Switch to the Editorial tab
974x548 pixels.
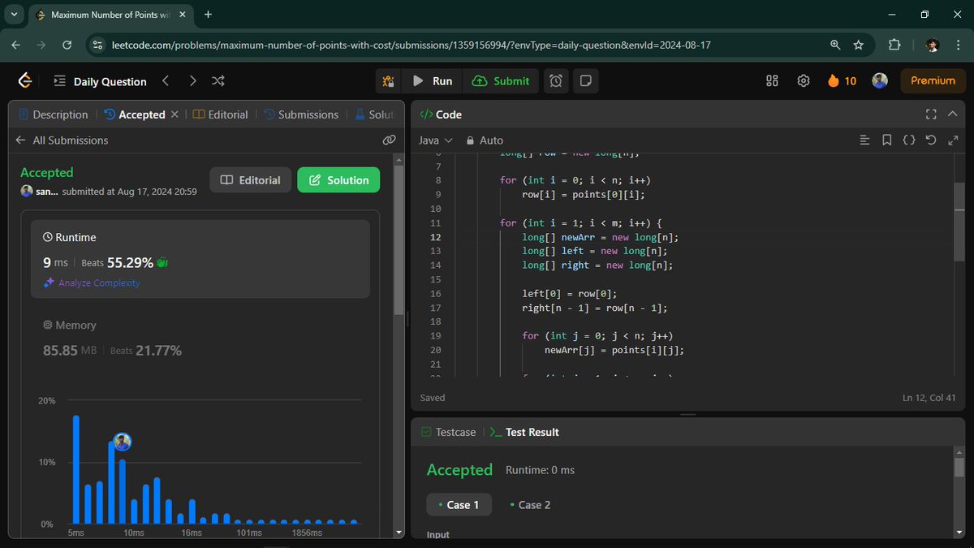pos(221,114)
